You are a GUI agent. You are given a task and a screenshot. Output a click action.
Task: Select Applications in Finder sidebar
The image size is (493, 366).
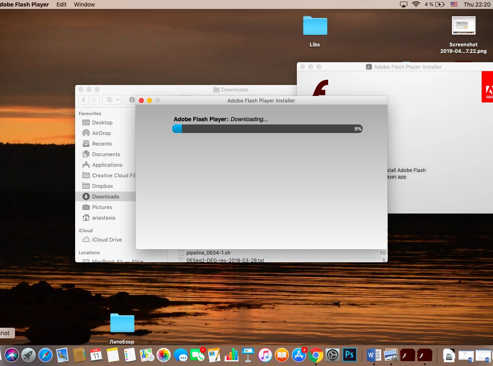click(105, 165)
